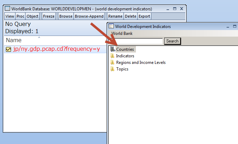Viewport: 238px width, 144px height.
Task: Click the Displayed: 1 status text
Action: click(x=22, y=31)
